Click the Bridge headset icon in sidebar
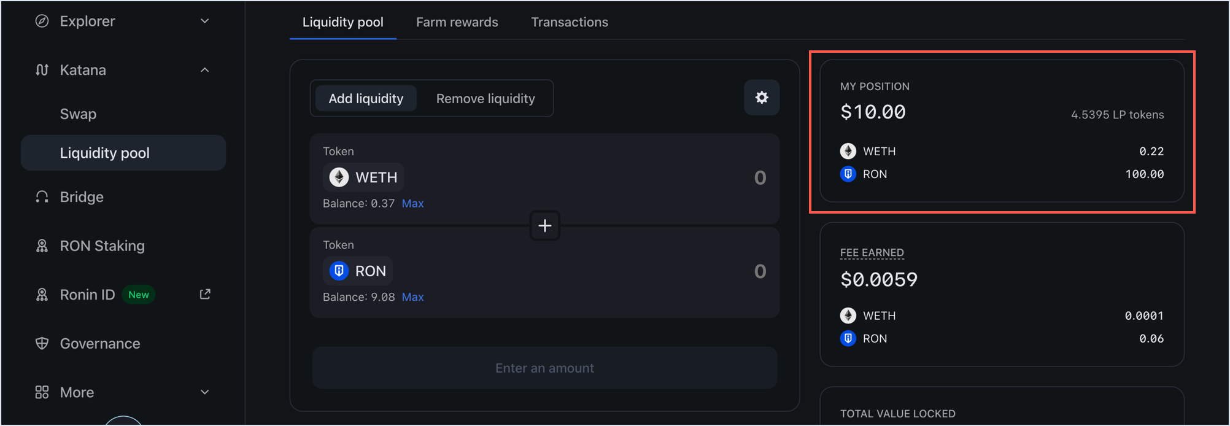This screenshot has width=1230, height=426. tap(42, 197)
